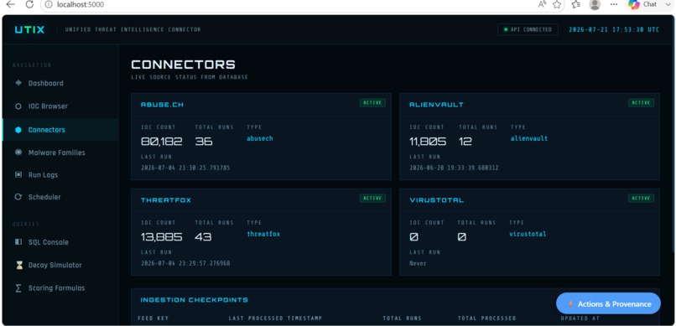Screen dimensions: 676x326
Task: Click the localhost:5000 address bar
Action: (81, 5)
